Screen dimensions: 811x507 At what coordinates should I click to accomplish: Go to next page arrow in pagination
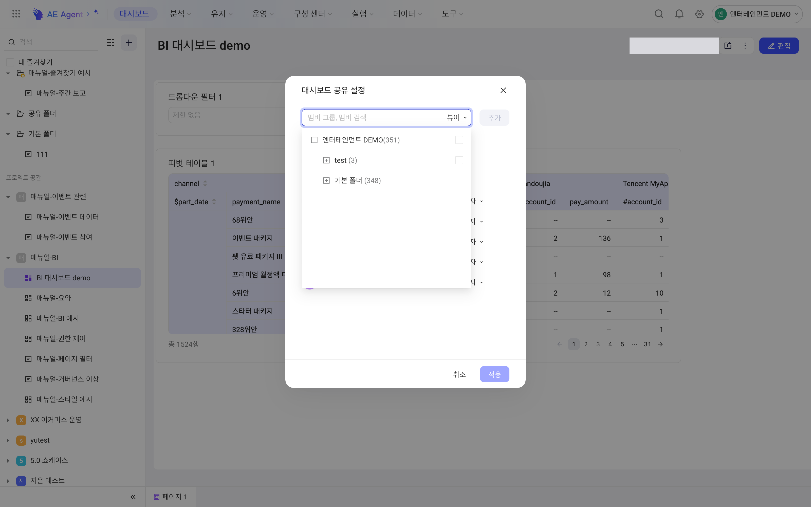coord(660,344)
